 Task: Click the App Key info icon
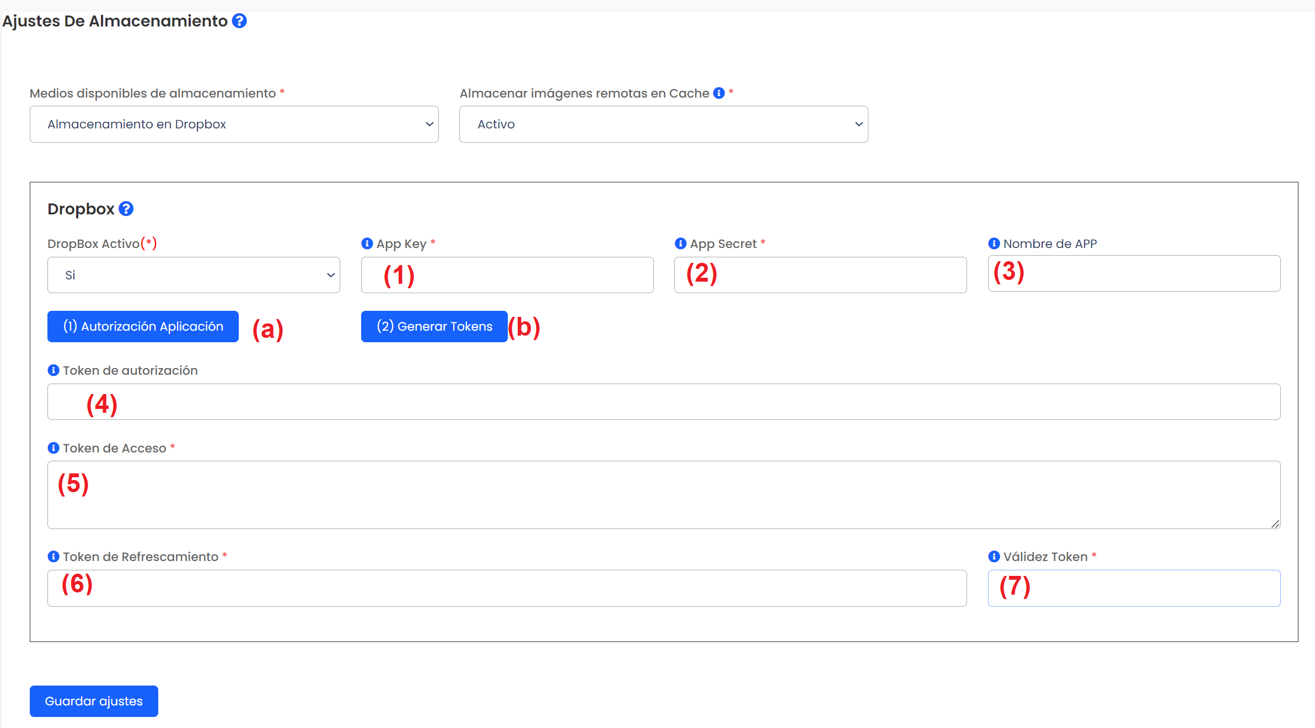tap(367, 244)
